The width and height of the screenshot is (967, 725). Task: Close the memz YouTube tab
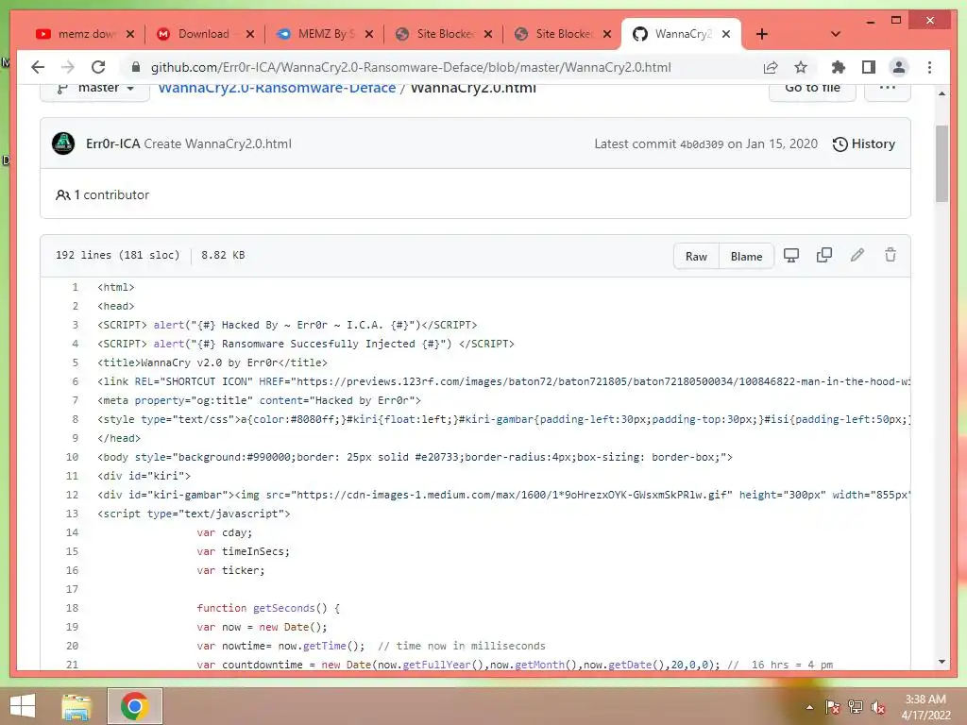pyautogui.click(x=130, y=34)
